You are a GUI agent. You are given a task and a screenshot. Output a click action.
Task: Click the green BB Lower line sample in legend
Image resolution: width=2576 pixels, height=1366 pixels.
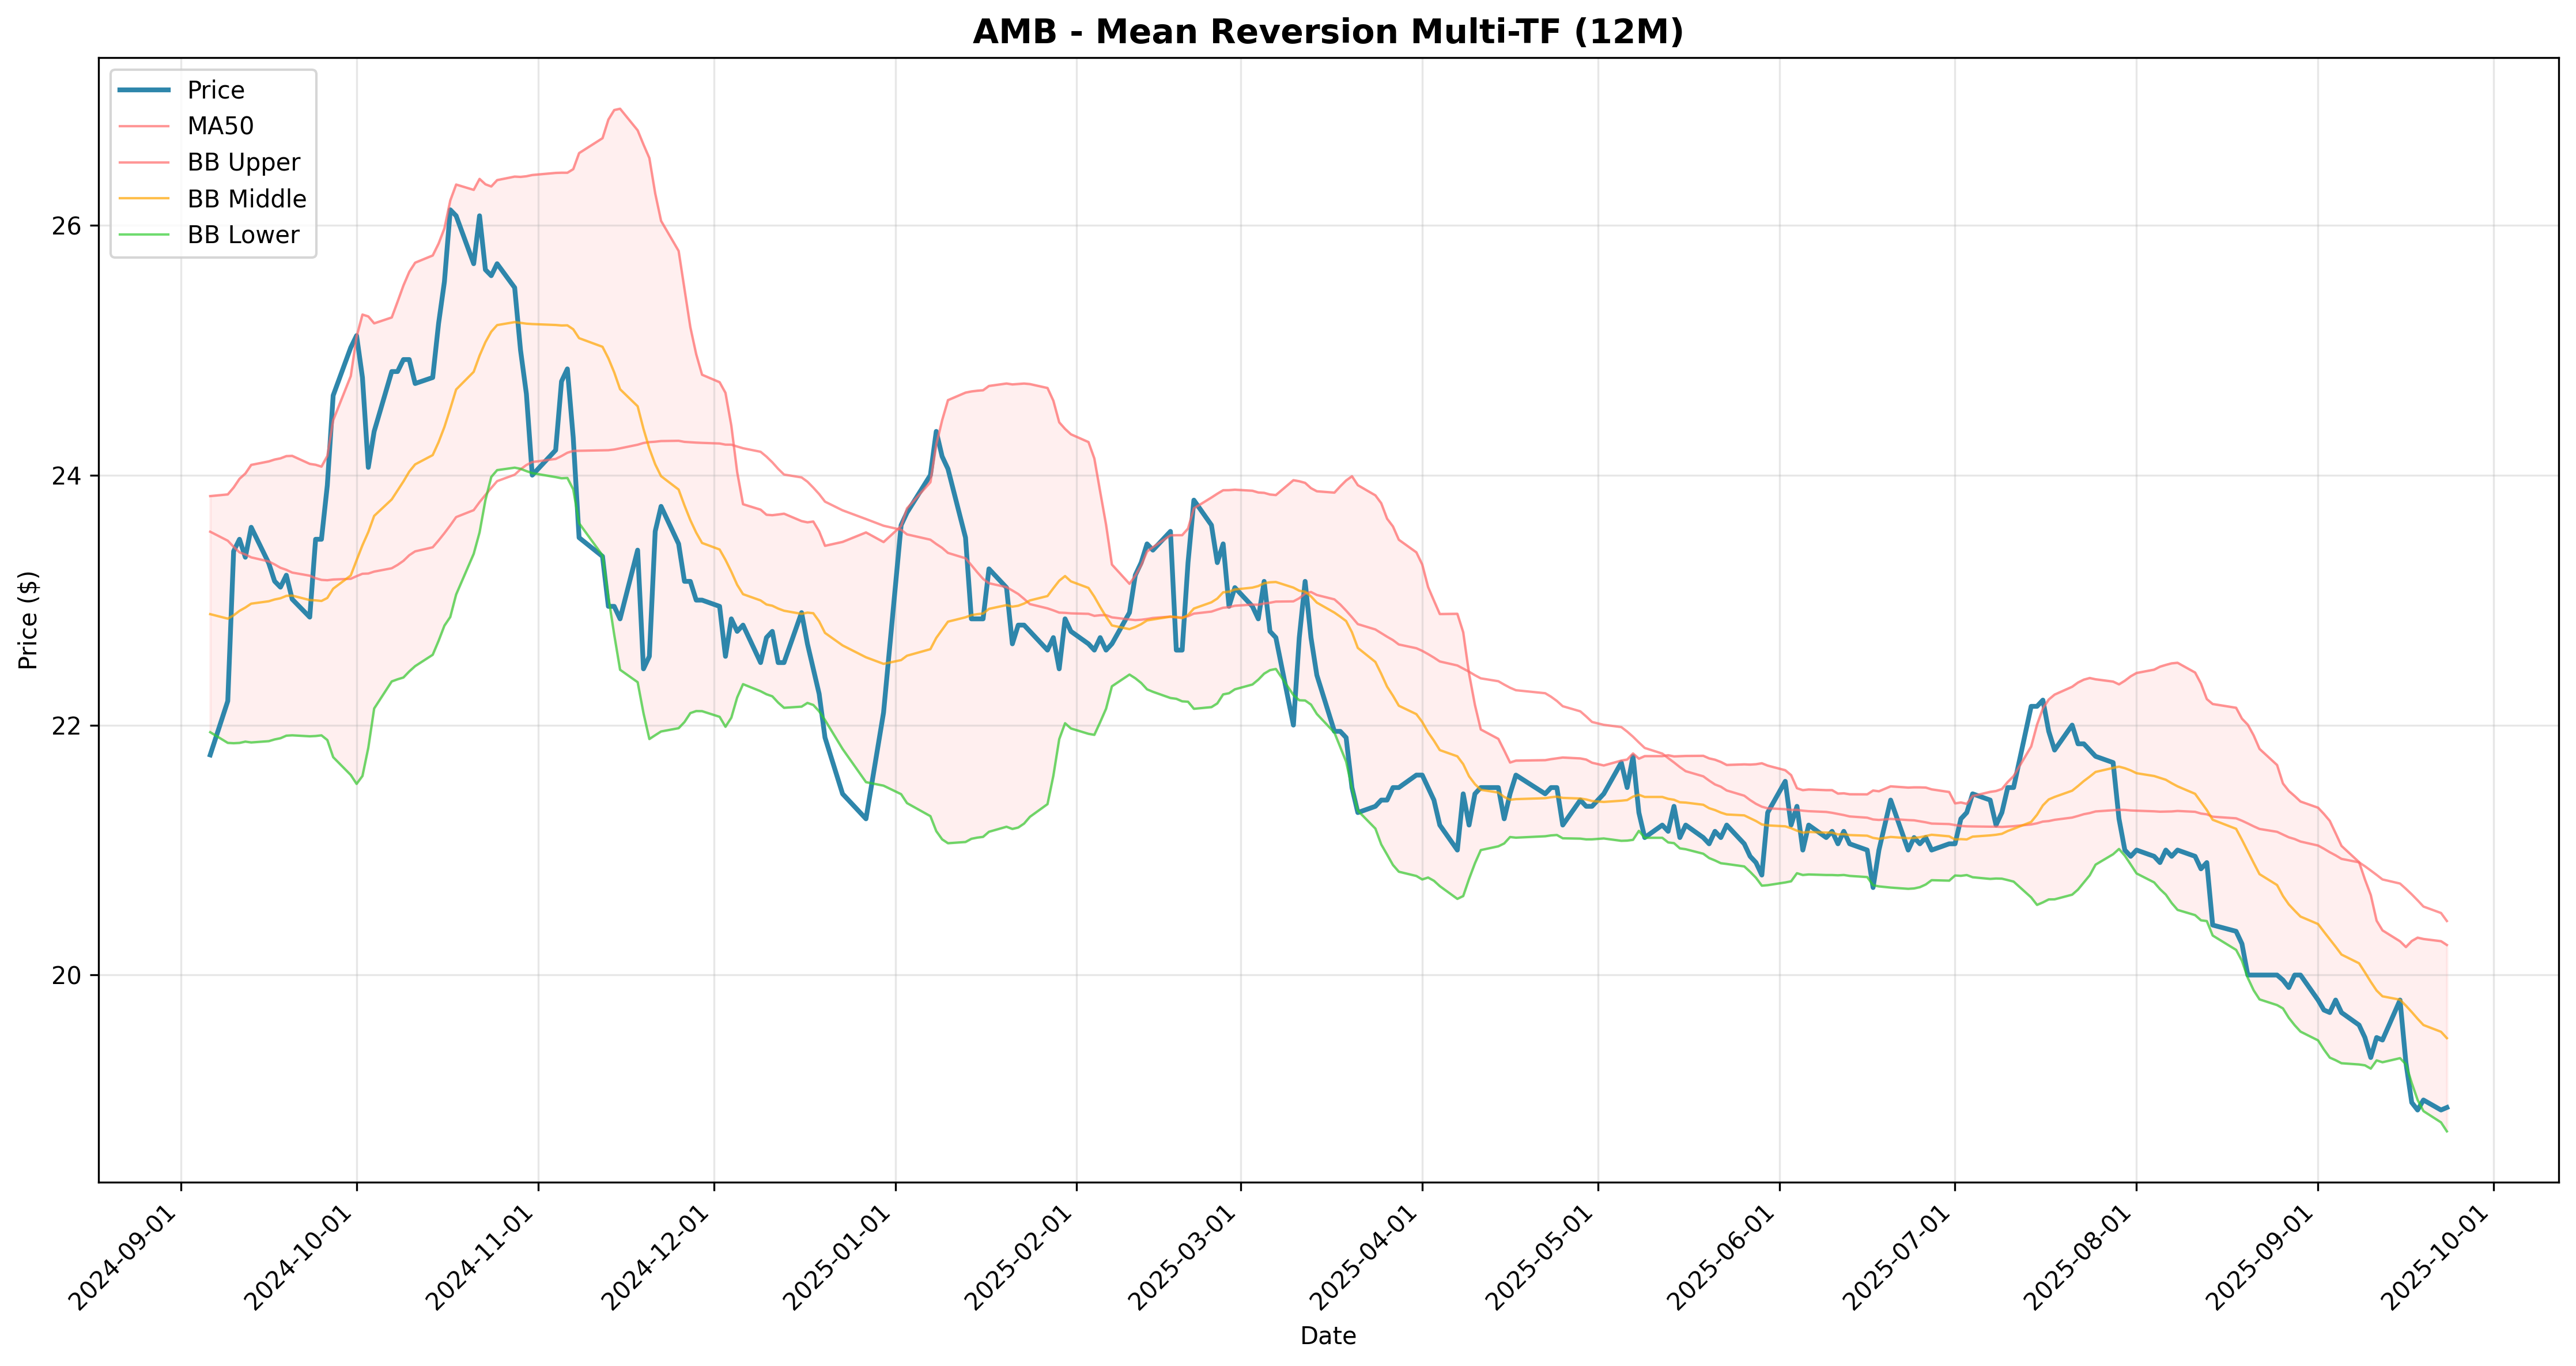[x=144, y=235]
